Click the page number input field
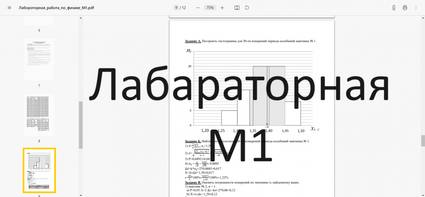Image resolution: width=425 pixels, height=197 pixels. (x=176, y=8)
